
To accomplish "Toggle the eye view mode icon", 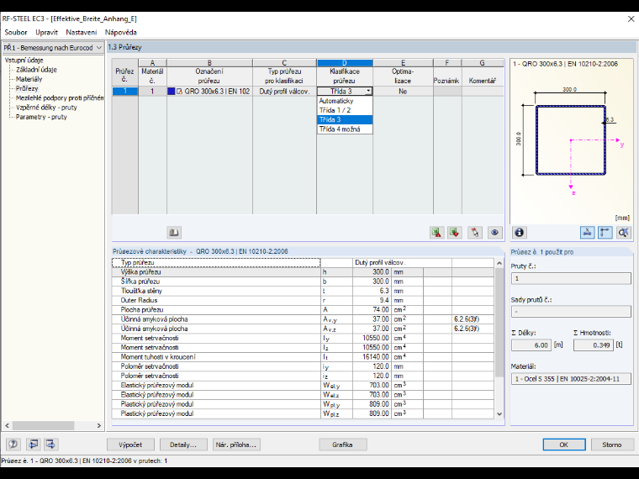I will [494, 233].
